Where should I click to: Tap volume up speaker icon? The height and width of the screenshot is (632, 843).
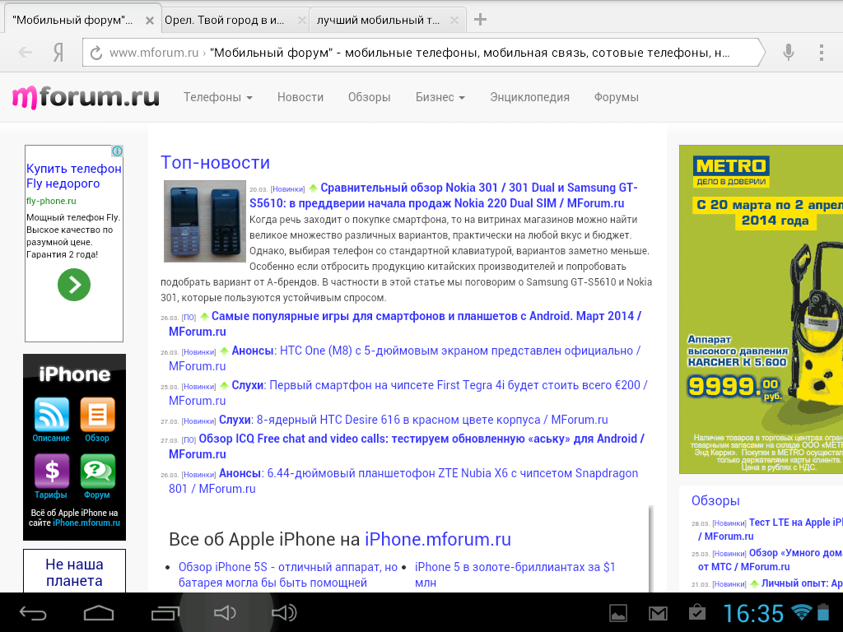pyautogui.click(x=284, y=612)
